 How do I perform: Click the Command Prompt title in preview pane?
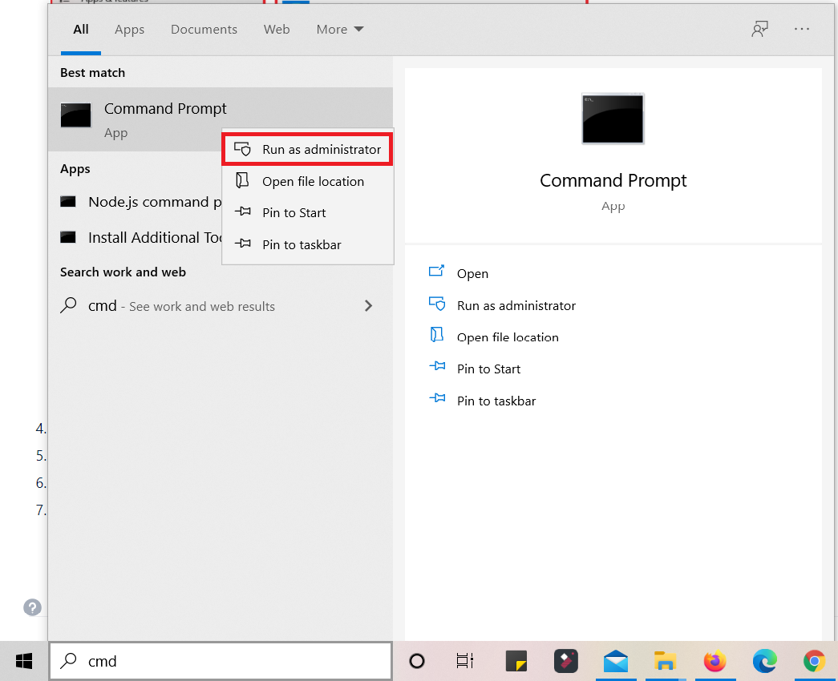[x=613, y=180]
